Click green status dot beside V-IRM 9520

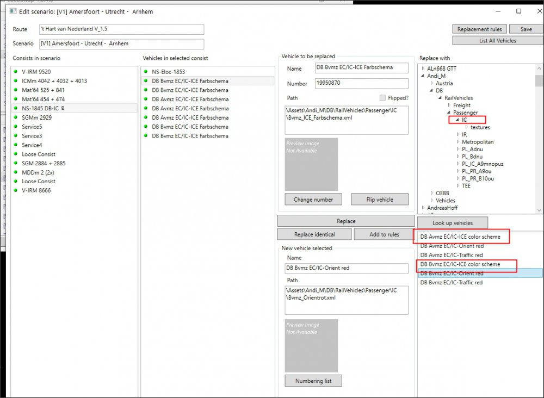click(x=17, y=72)
